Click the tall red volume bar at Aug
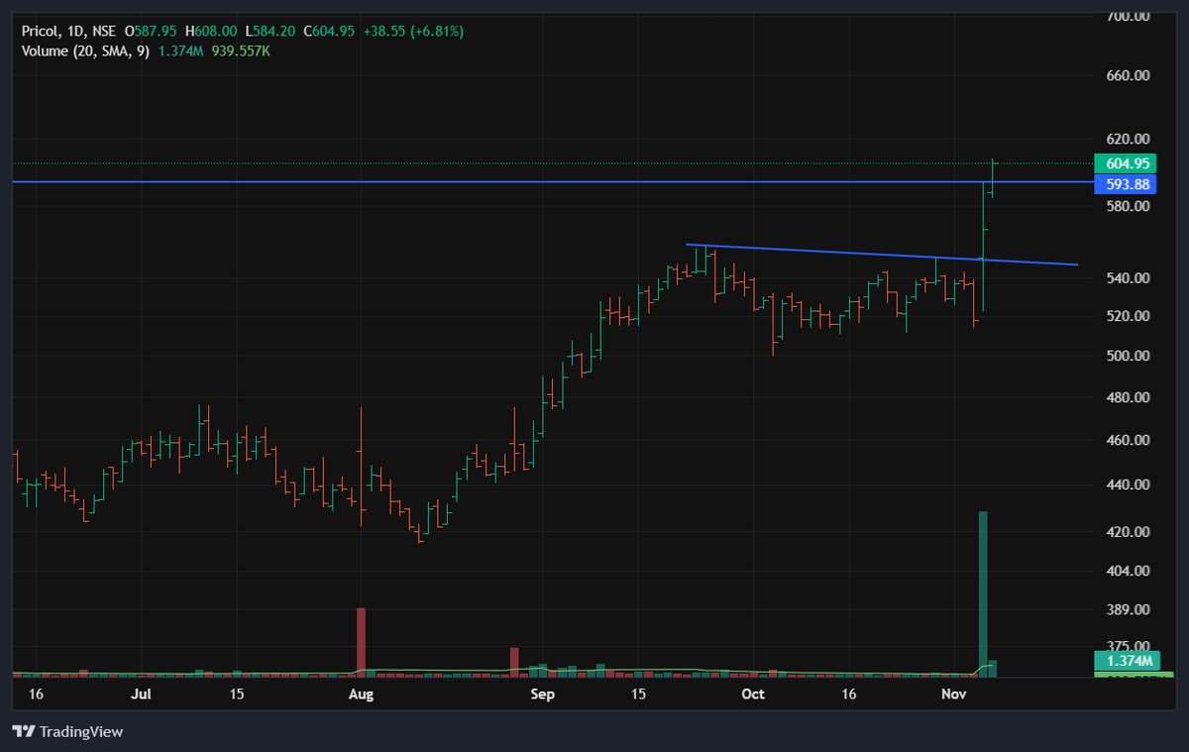 pos(361,642)
